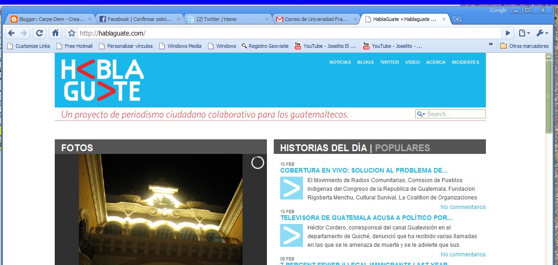Image resolution: width=558 pixels, height=265 pixels.
Task: Reload the page via the refresh icon
Action: (39, 33)
